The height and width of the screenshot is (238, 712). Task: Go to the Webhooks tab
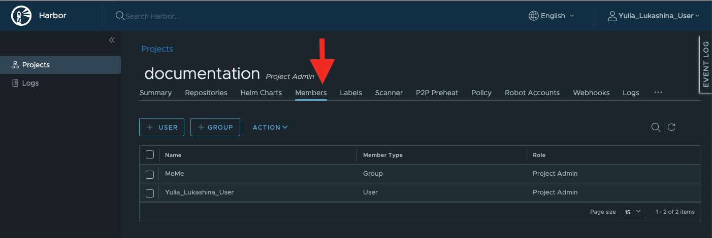tap(591, 93)
